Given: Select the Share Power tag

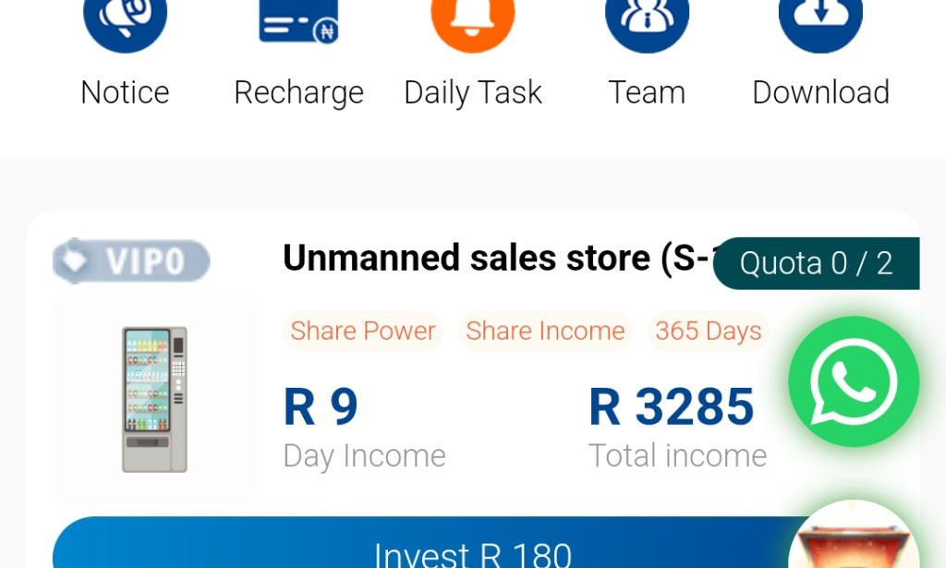Looking at the screenshot, I should [x=362, y=331].
